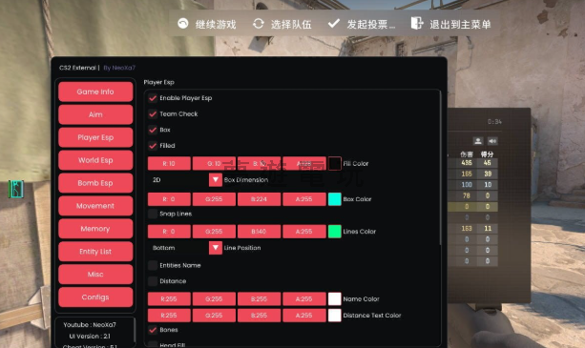Switch to the Aim tab

(95, 114)
